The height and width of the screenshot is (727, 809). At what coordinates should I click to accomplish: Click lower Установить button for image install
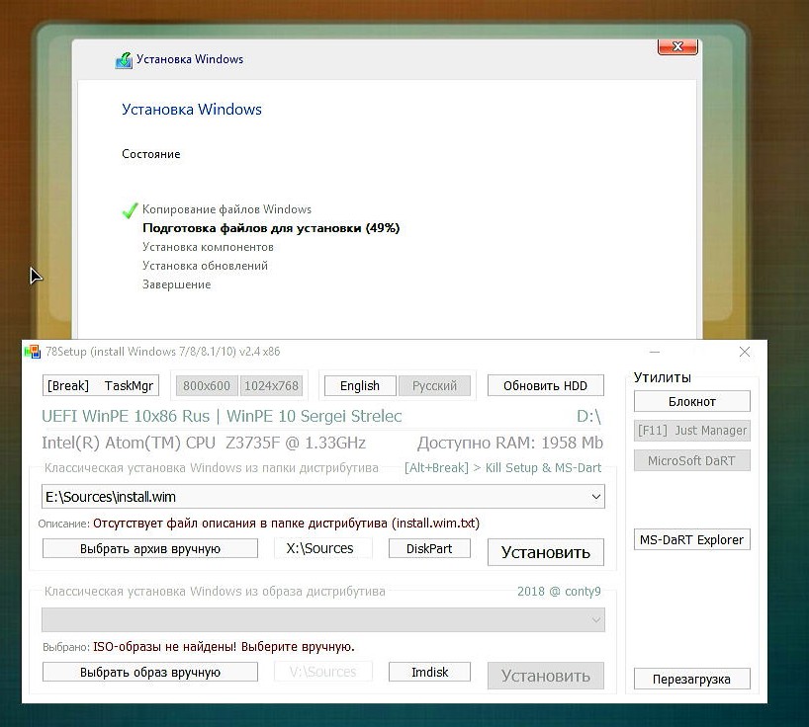[545, 676]
